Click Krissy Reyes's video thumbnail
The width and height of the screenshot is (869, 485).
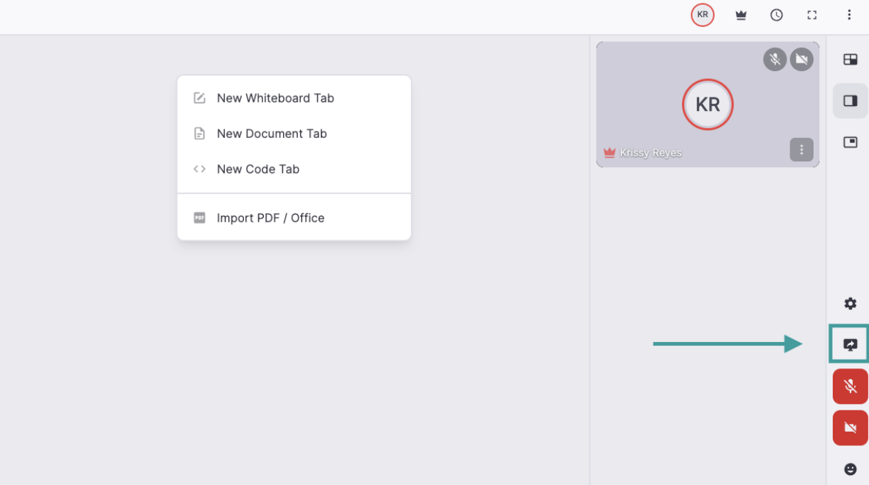coord(708,105)
